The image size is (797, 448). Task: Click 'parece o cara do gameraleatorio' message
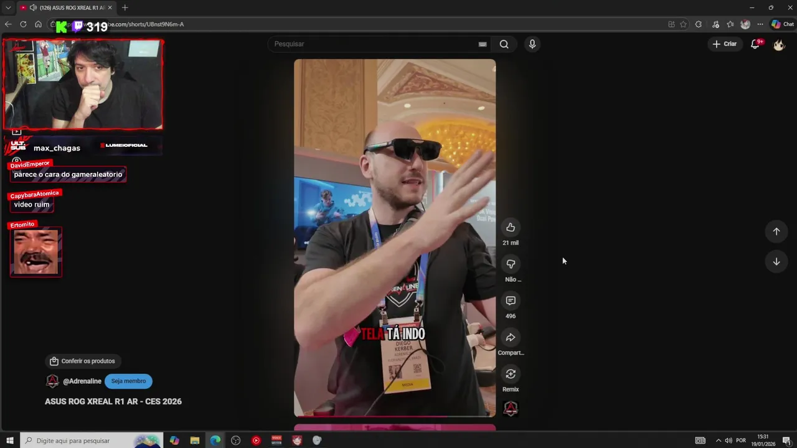tap(68, 175)
